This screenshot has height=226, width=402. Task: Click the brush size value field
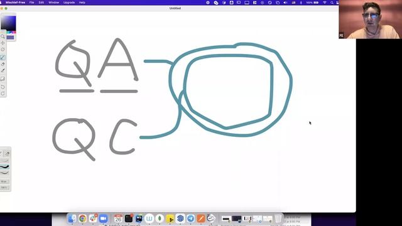(4, 181)
